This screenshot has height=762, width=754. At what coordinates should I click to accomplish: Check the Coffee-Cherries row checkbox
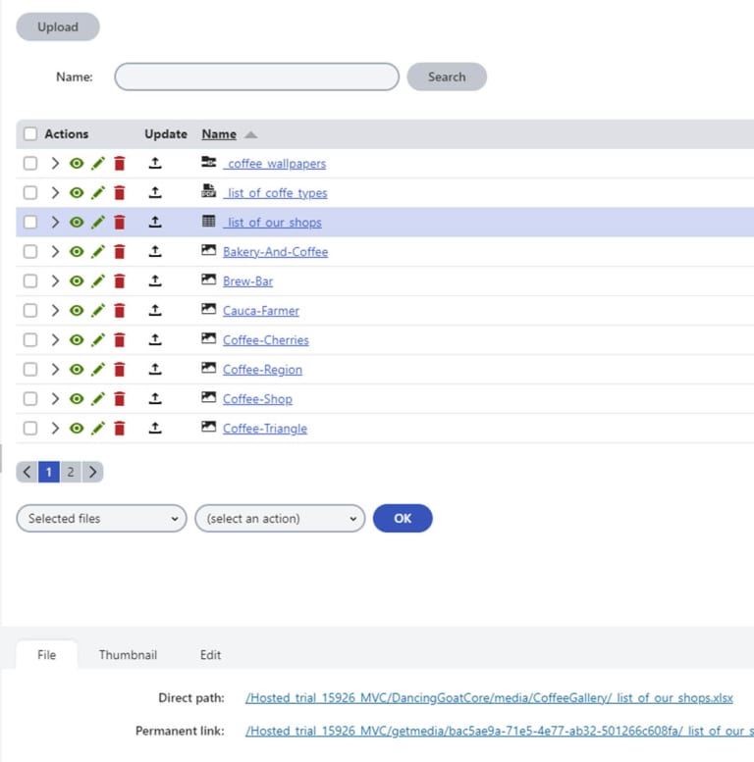pyautogui.click(x=30, y=339)
